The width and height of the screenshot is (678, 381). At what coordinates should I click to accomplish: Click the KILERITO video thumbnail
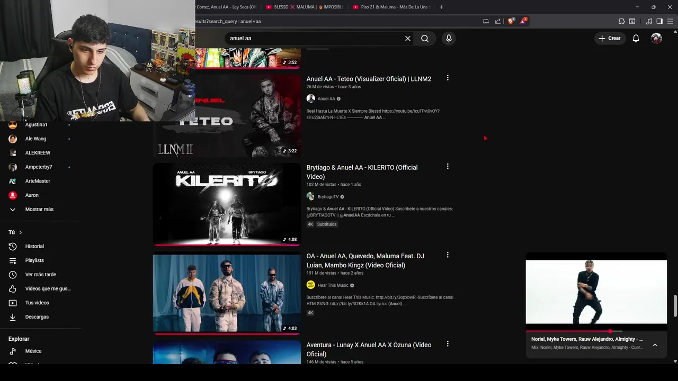pos(227,204)
